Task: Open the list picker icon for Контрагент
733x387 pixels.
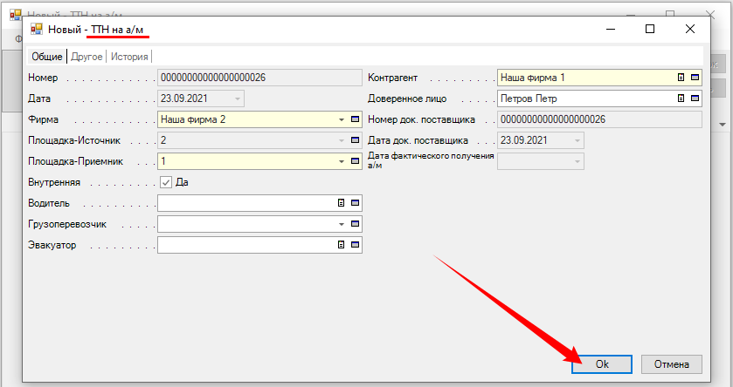Action: [x=681, y=78]
